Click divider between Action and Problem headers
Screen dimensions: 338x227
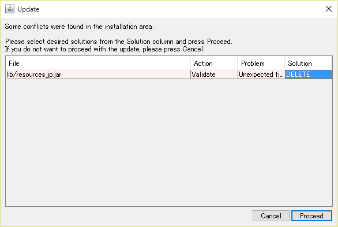click(238, 63)
